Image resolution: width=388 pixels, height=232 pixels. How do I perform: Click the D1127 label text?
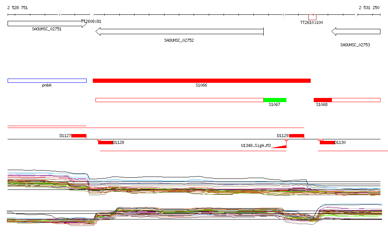tap(65, 136)
